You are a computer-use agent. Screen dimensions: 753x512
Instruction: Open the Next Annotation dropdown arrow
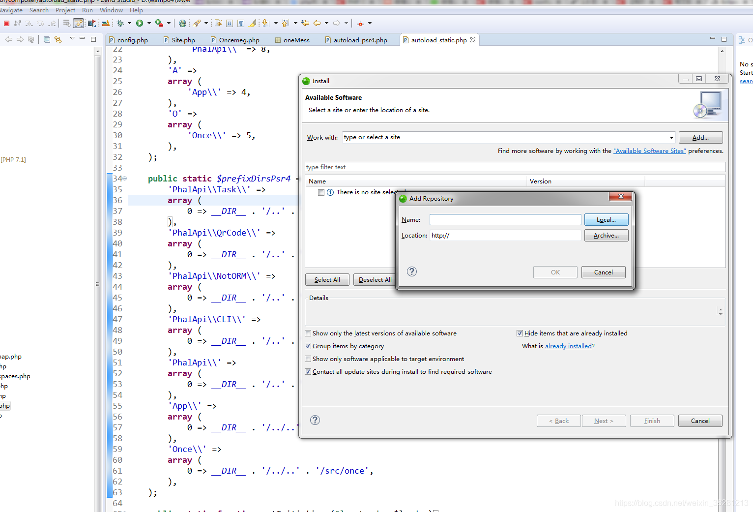click(x=275, y=23)
